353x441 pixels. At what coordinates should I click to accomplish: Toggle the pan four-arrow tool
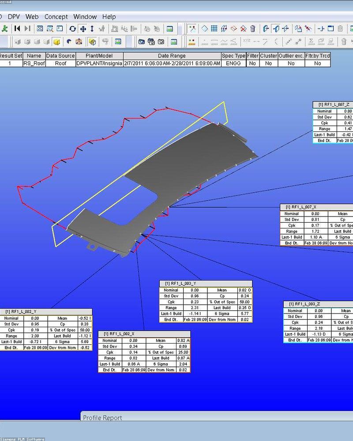pyautogui.click(x=83, y=29)
